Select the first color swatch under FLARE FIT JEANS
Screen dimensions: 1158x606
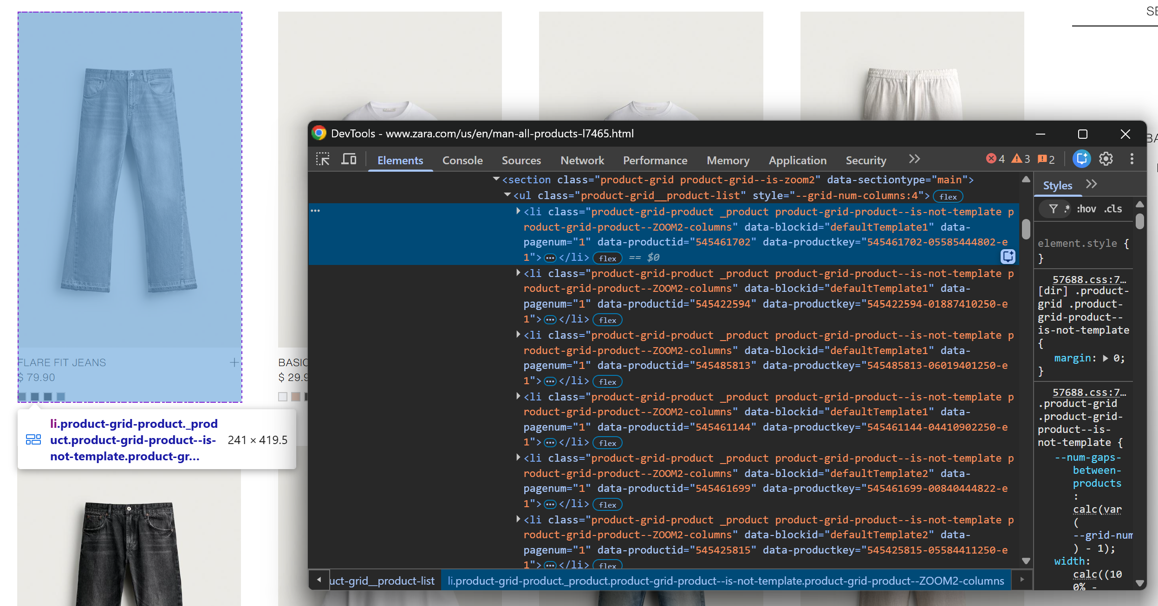(22, 396)
